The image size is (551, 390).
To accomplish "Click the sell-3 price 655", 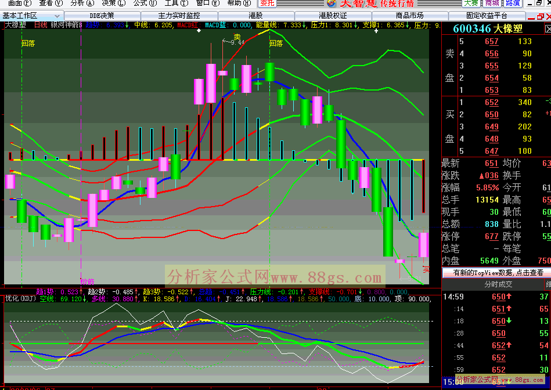I will coord(492,66).
